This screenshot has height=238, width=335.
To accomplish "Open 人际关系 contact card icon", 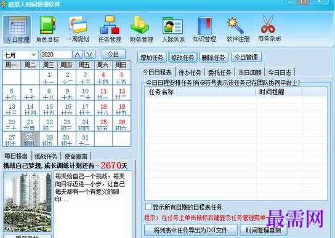I will coord(173,30).
